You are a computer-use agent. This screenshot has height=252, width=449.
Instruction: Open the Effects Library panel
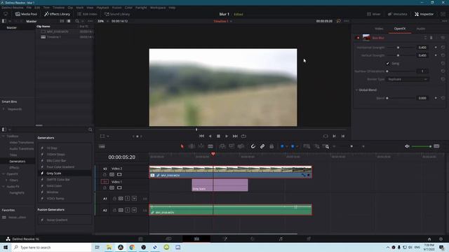[57, 14]
